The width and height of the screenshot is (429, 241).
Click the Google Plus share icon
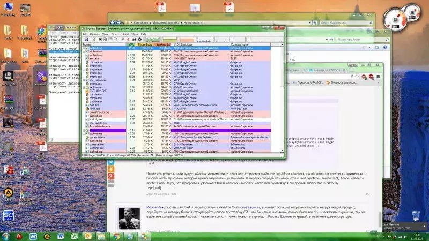pyautogui.click(x=111, y=177)
